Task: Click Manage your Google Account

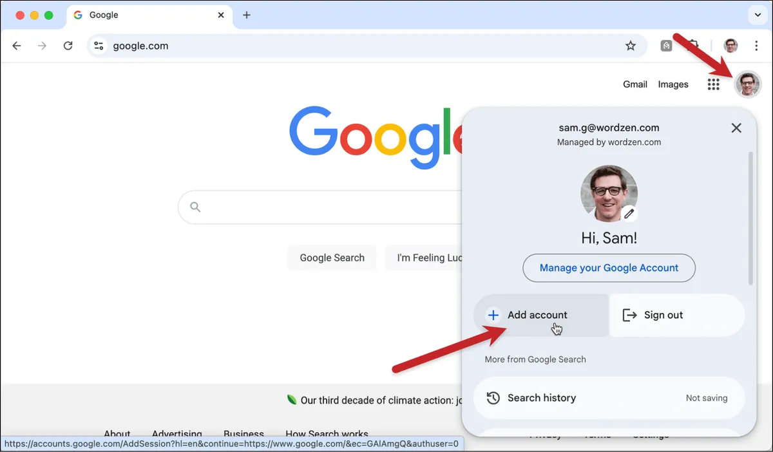Action: 609,268
